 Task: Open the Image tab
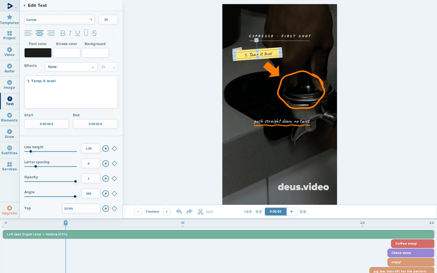tap(9, 84)
